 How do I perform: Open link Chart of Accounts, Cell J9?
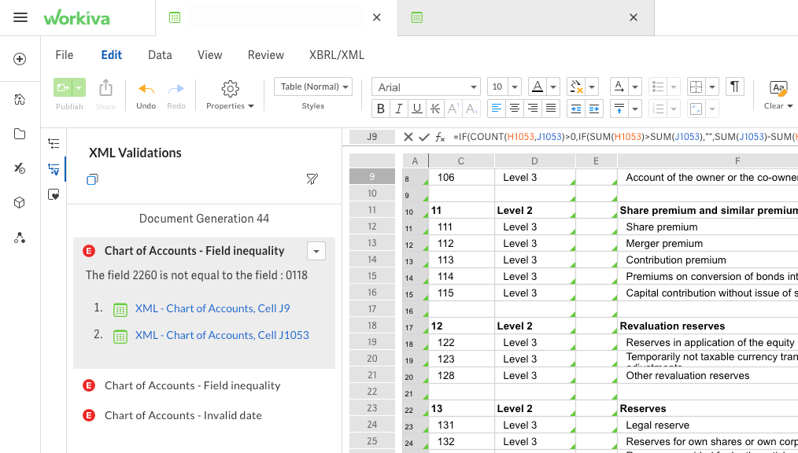212,308
